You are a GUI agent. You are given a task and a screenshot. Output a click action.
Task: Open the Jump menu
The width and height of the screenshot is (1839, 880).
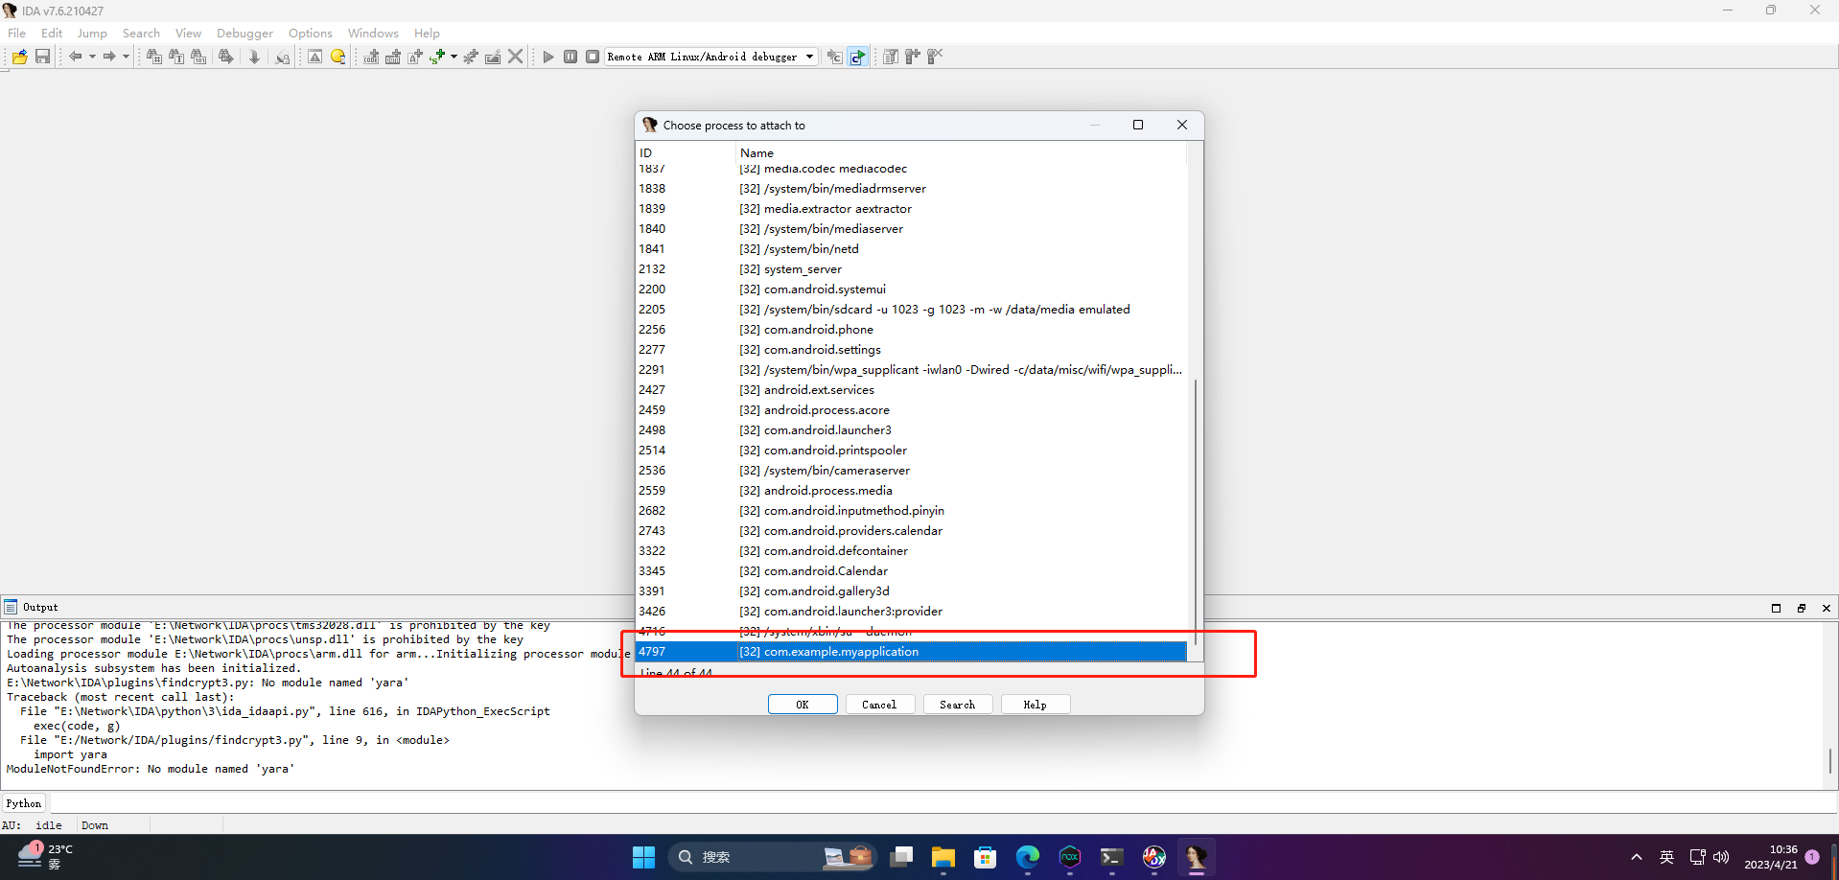point(92,33)
